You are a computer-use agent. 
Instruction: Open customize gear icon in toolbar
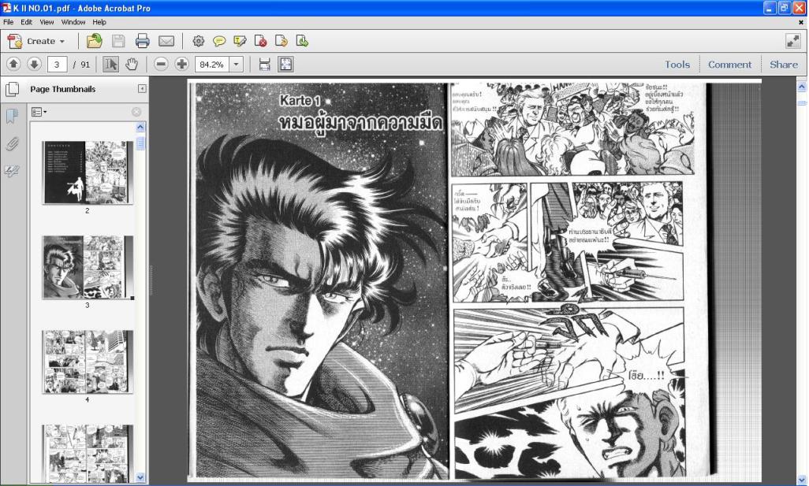pos(198,41)
